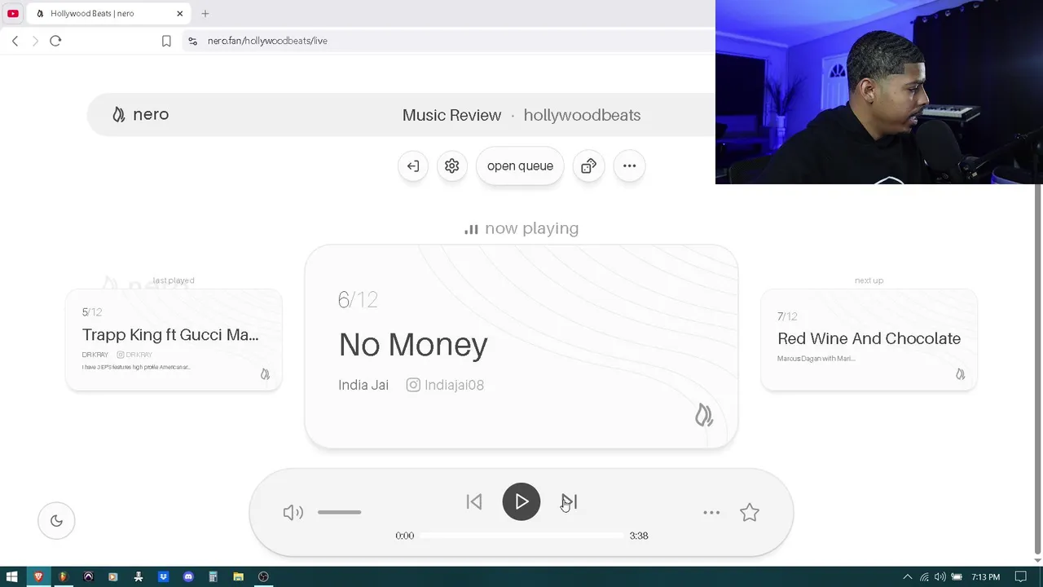Open the settings gear button
The height and width of the screenshot is (587, 1043).
pos(452,166)
